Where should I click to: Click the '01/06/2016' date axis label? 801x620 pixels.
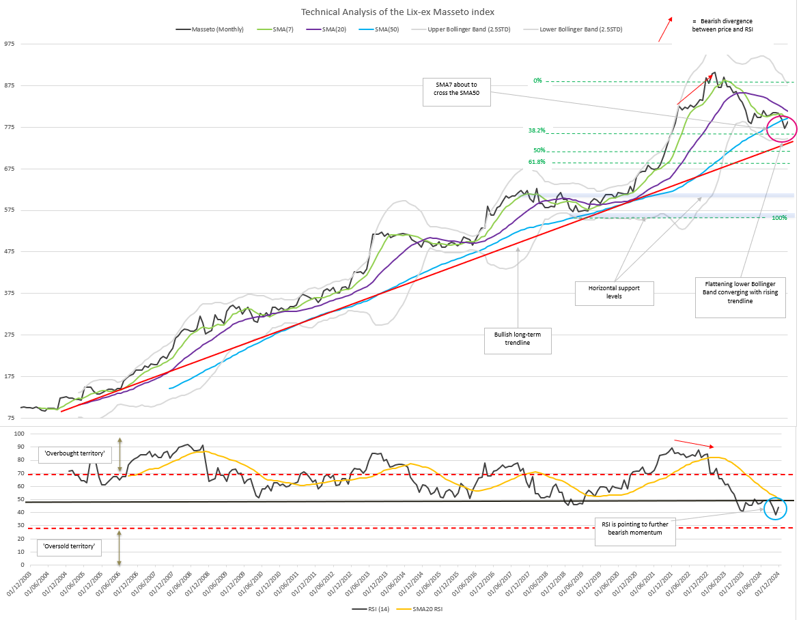pyautogui.click(x=465, y=583)
